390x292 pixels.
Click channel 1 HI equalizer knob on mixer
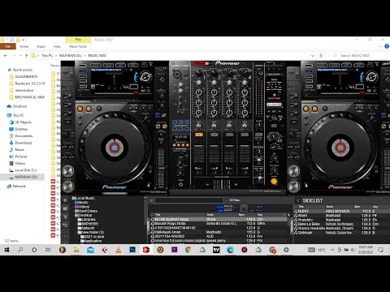[x=199, y=92]
